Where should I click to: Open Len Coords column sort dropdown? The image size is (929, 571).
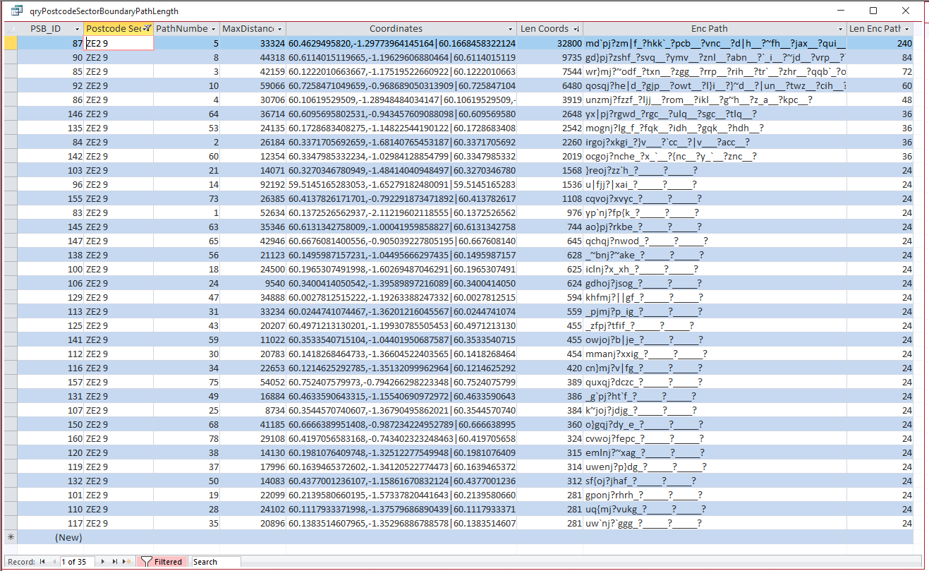[x=576, y=29]
